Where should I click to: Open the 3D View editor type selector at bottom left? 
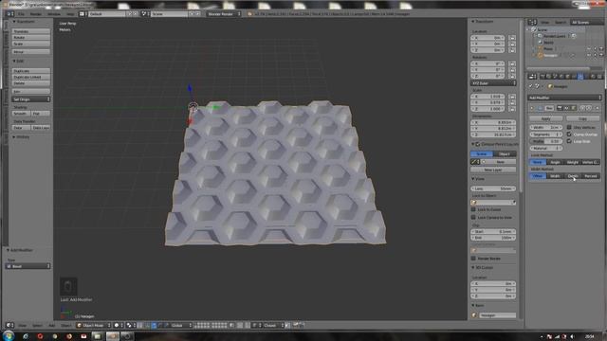tap(9, 325)
